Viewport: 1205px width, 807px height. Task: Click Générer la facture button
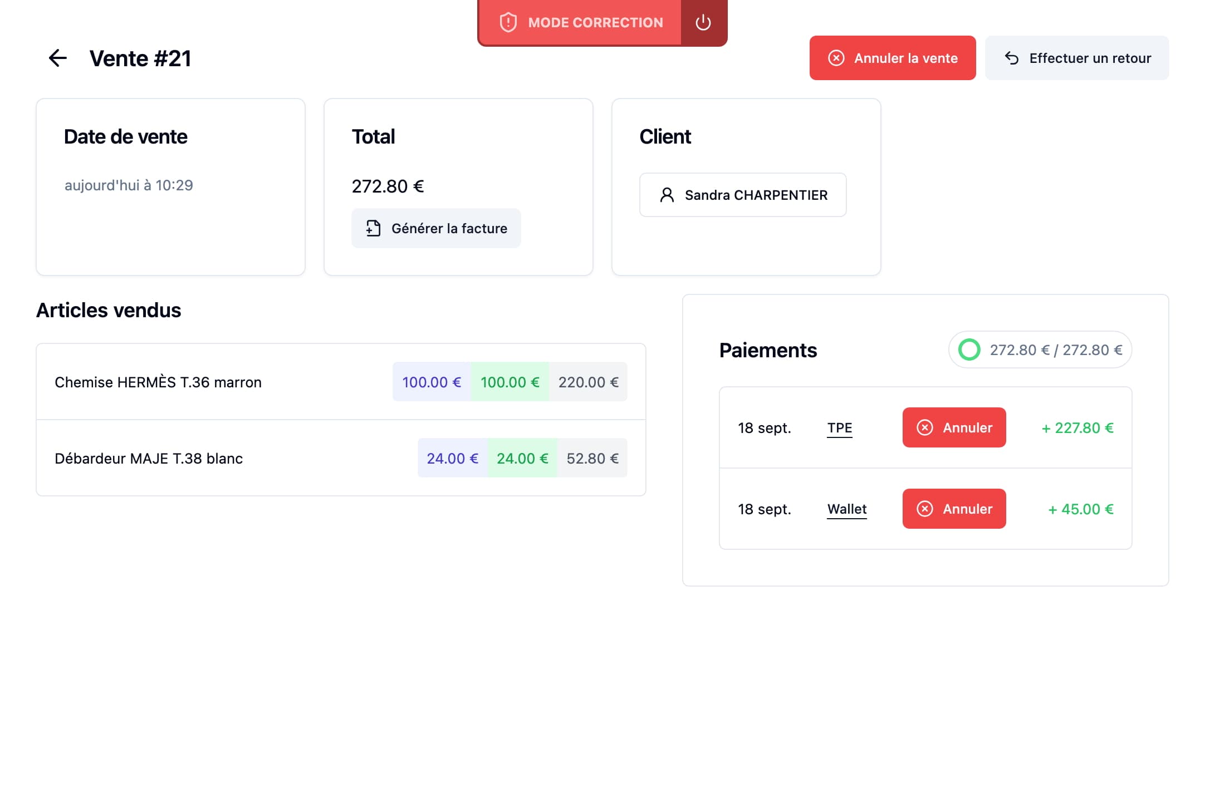(x=436, y=228)
